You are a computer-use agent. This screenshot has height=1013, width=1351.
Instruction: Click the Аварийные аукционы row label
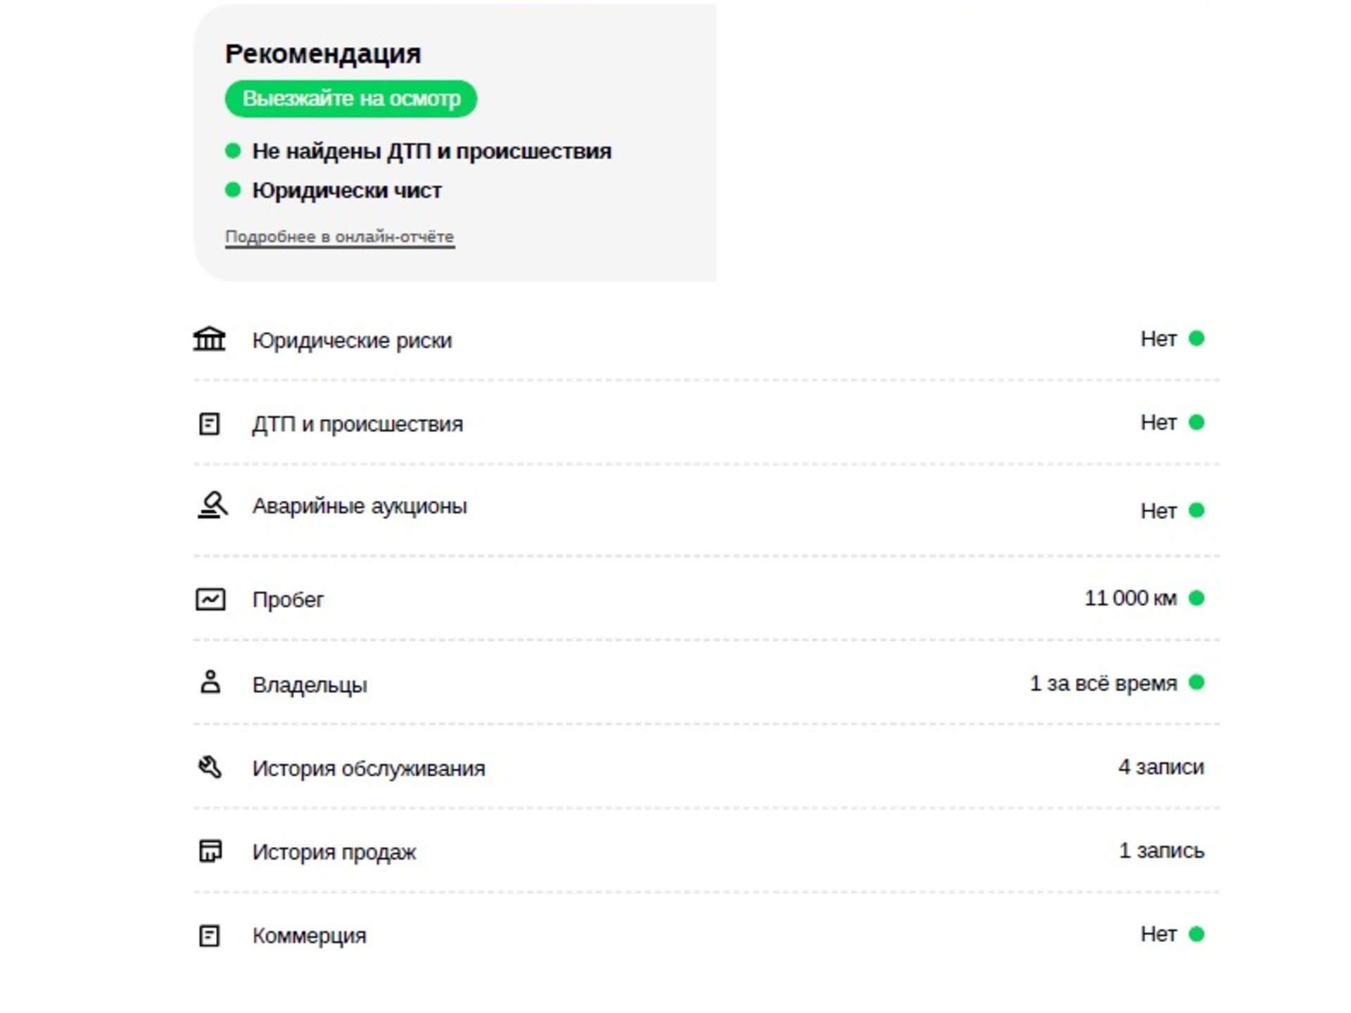(360, 506)
